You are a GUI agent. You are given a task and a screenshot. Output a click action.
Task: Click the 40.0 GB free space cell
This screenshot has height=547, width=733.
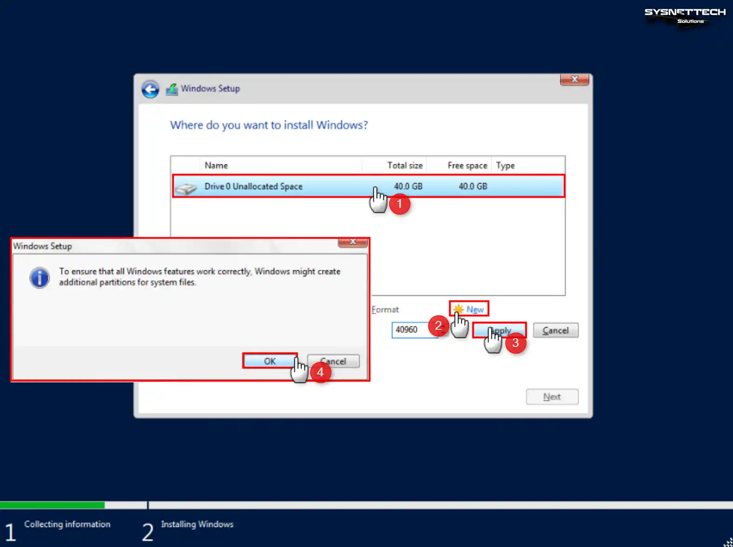(x=473, y=186)
